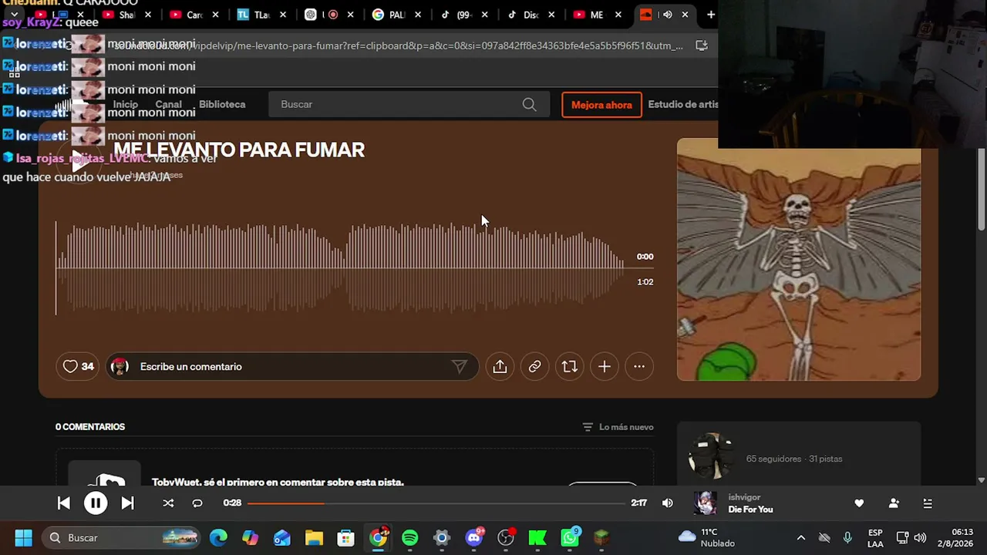Click the 0 COMENTARIOS heading
Screen dimensions: 987x555
(90, 427)
